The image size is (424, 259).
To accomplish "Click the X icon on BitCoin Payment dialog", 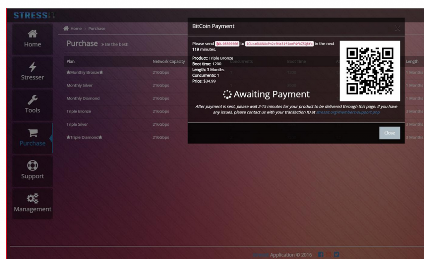I will (x=397, y=28).
